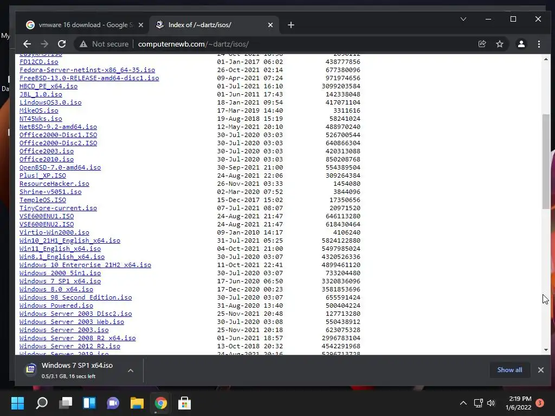Click page scrollbar down arrow

coord(546,350)
